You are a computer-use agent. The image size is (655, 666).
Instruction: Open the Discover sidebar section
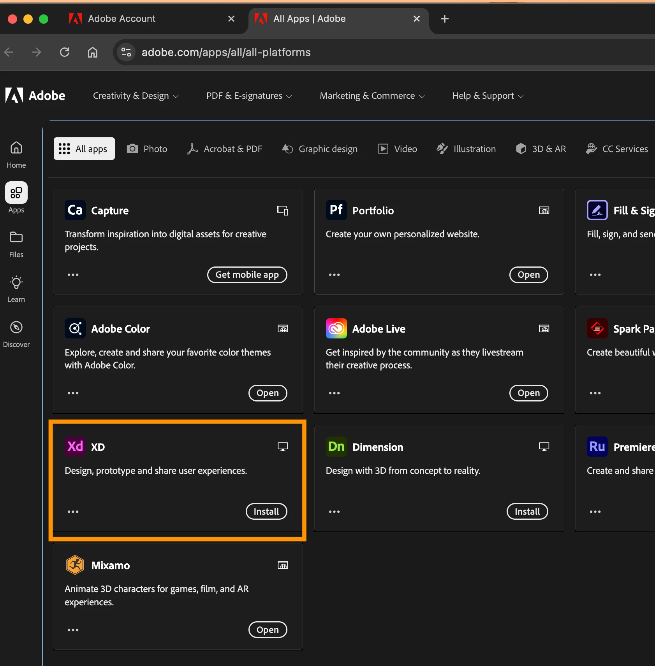click(16, 334)
